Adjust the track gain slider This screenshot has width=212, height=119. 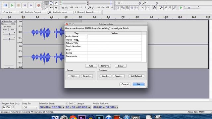[x=9, y=34]
